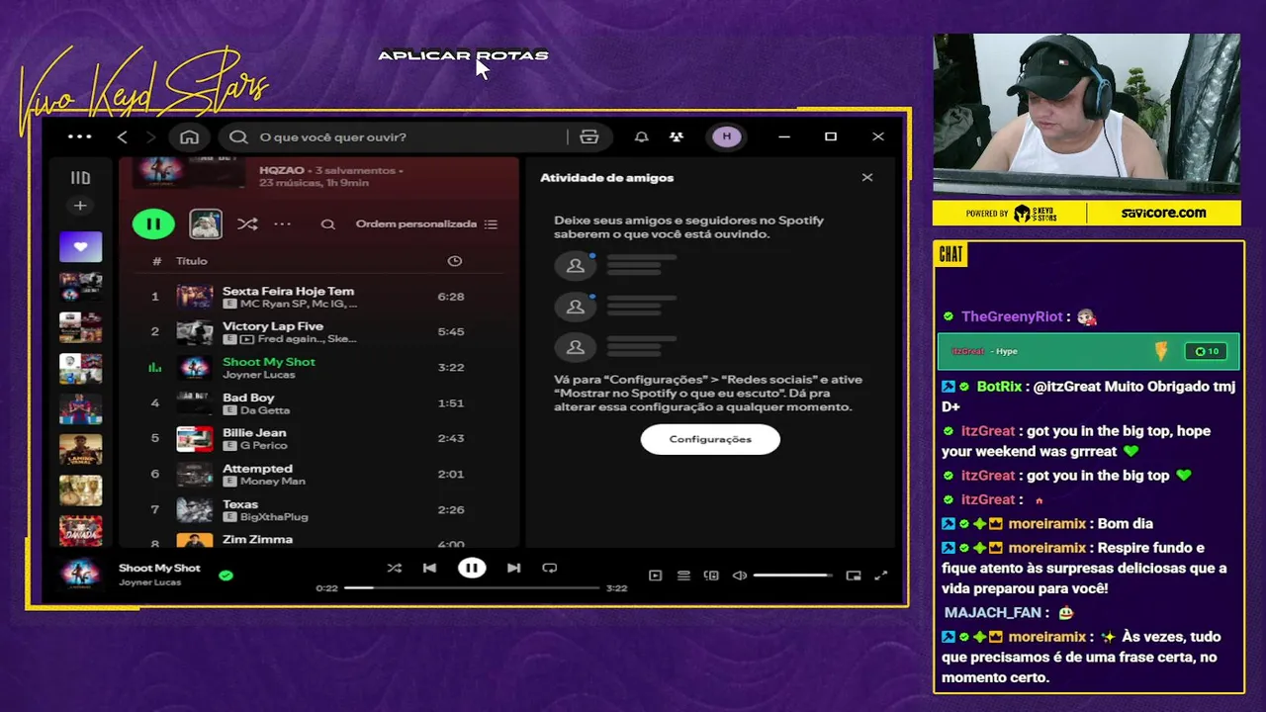Image resolution: width=1266 pixels, height=712 pixels.
Task: Toggle shuffle in the player bar
Action: [x=395, y=568]
